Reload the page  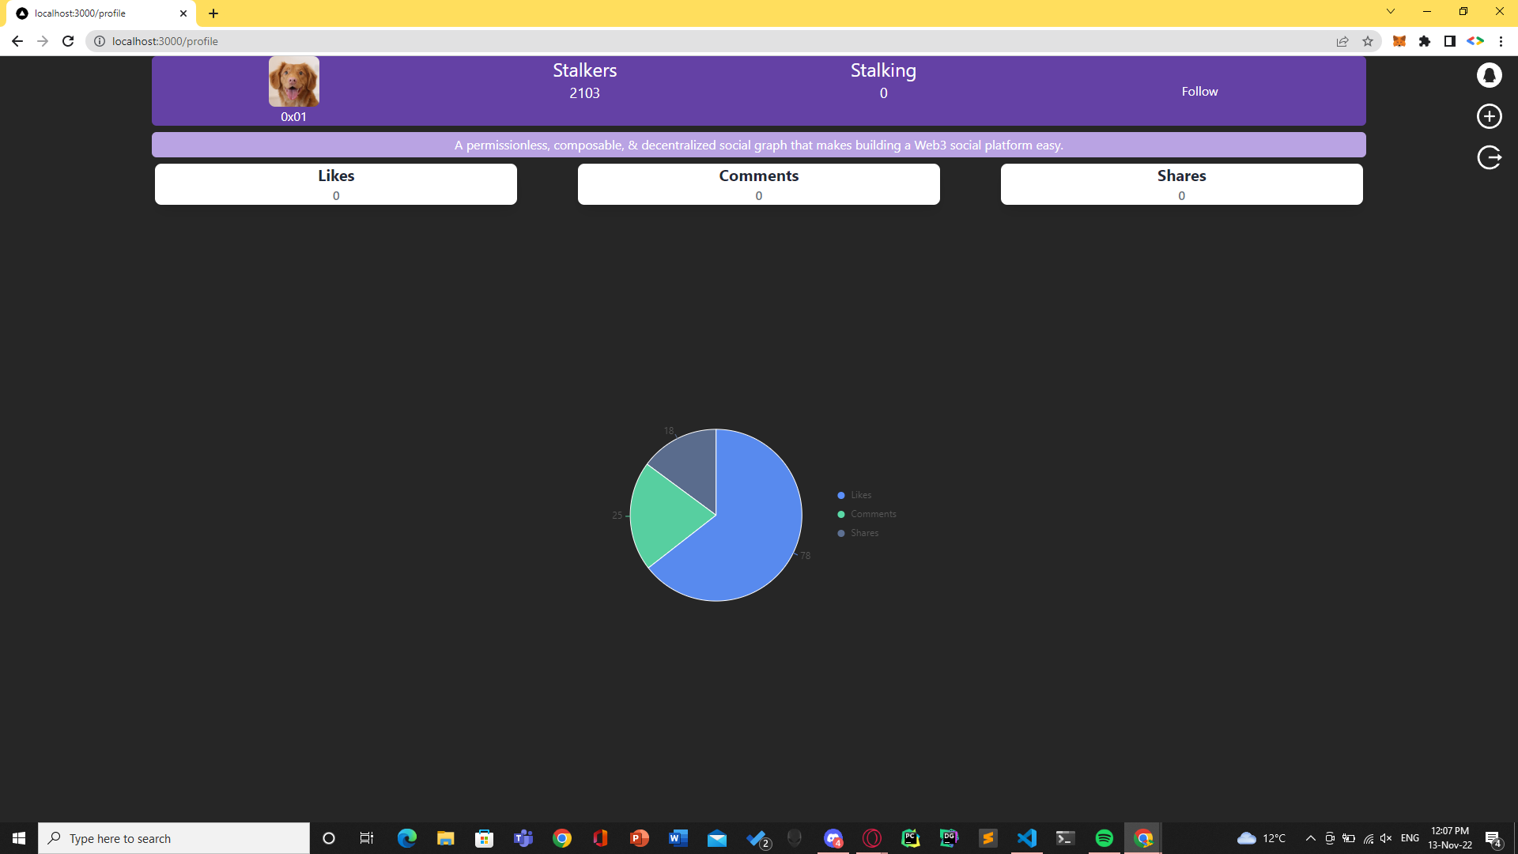[68, 41]
